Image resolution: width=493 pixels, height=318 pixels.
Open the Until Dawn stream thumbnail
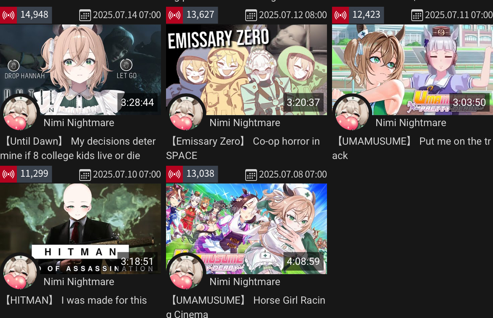(x=80, y=70)
